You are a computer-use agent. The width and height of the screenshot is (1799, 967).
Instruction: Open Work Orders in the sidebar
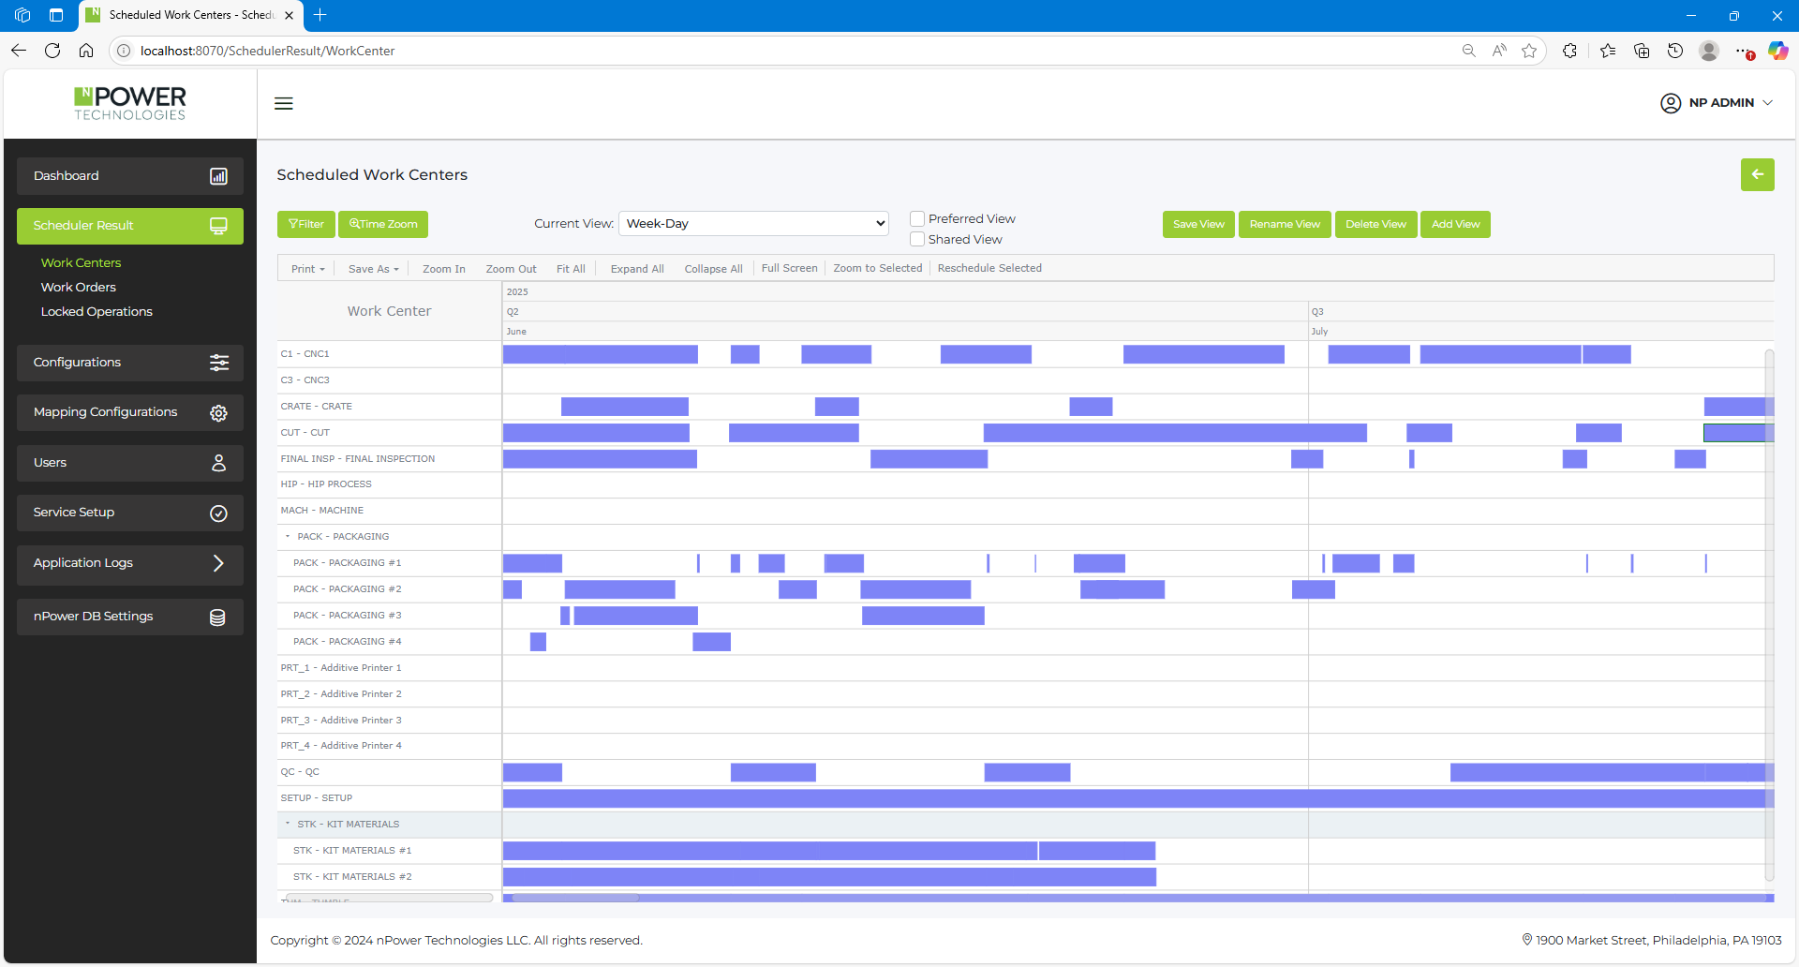click(79, 288)
